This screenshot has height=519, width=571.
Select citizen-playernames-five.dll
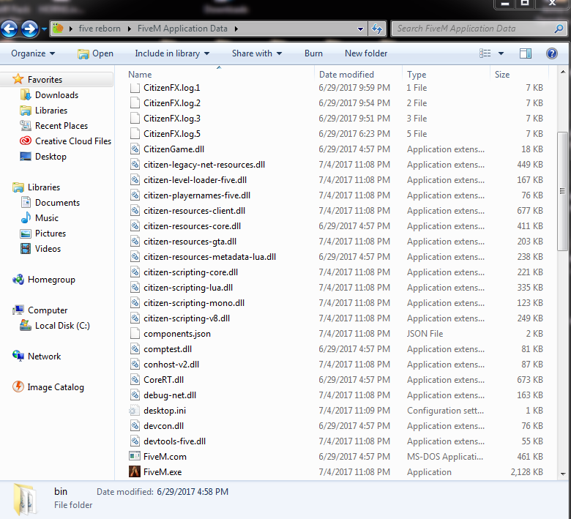[197, 195]
